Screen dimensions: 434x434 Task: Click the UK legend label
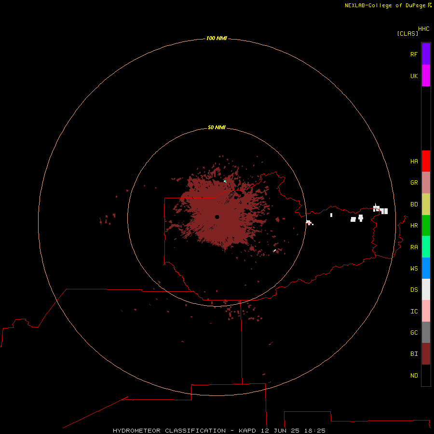coord(414,76)
